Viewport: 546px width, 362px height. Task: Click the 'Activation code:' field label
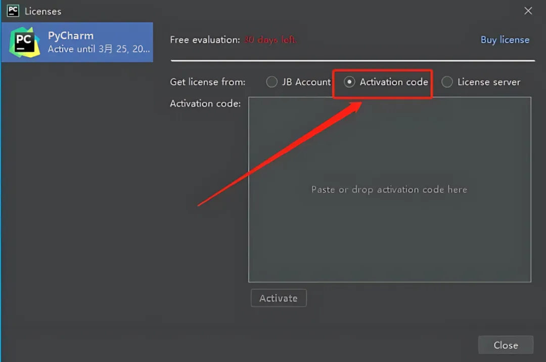[205, 104]
